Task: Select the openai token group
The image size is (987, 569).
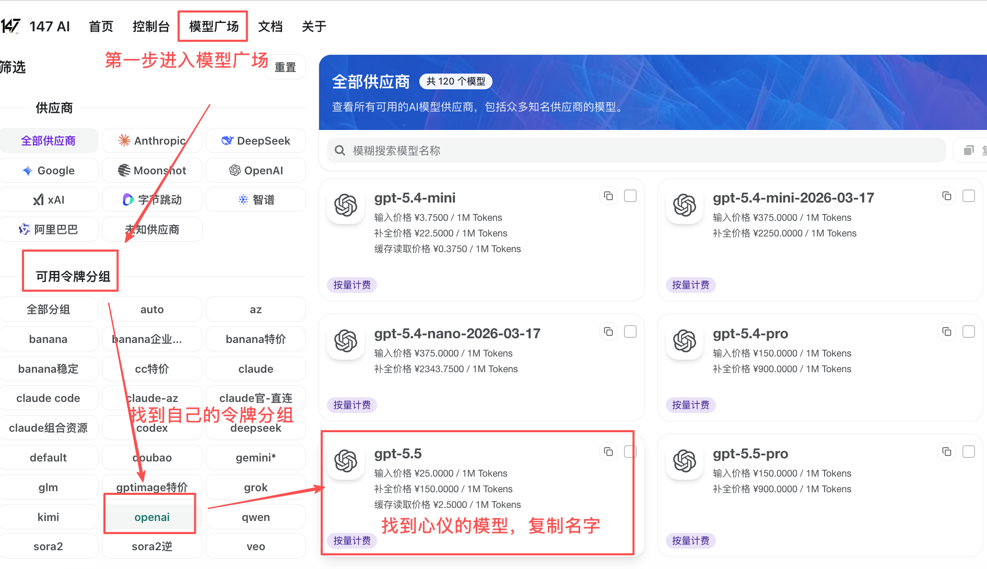Action: coord(152,517)
